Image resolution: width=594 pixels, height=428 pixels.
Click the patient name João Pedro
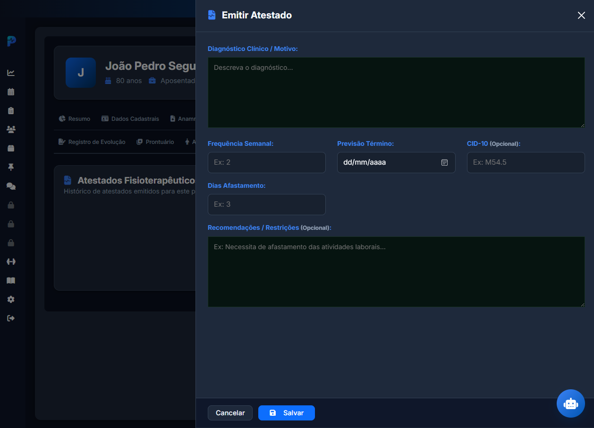[150, 66]
